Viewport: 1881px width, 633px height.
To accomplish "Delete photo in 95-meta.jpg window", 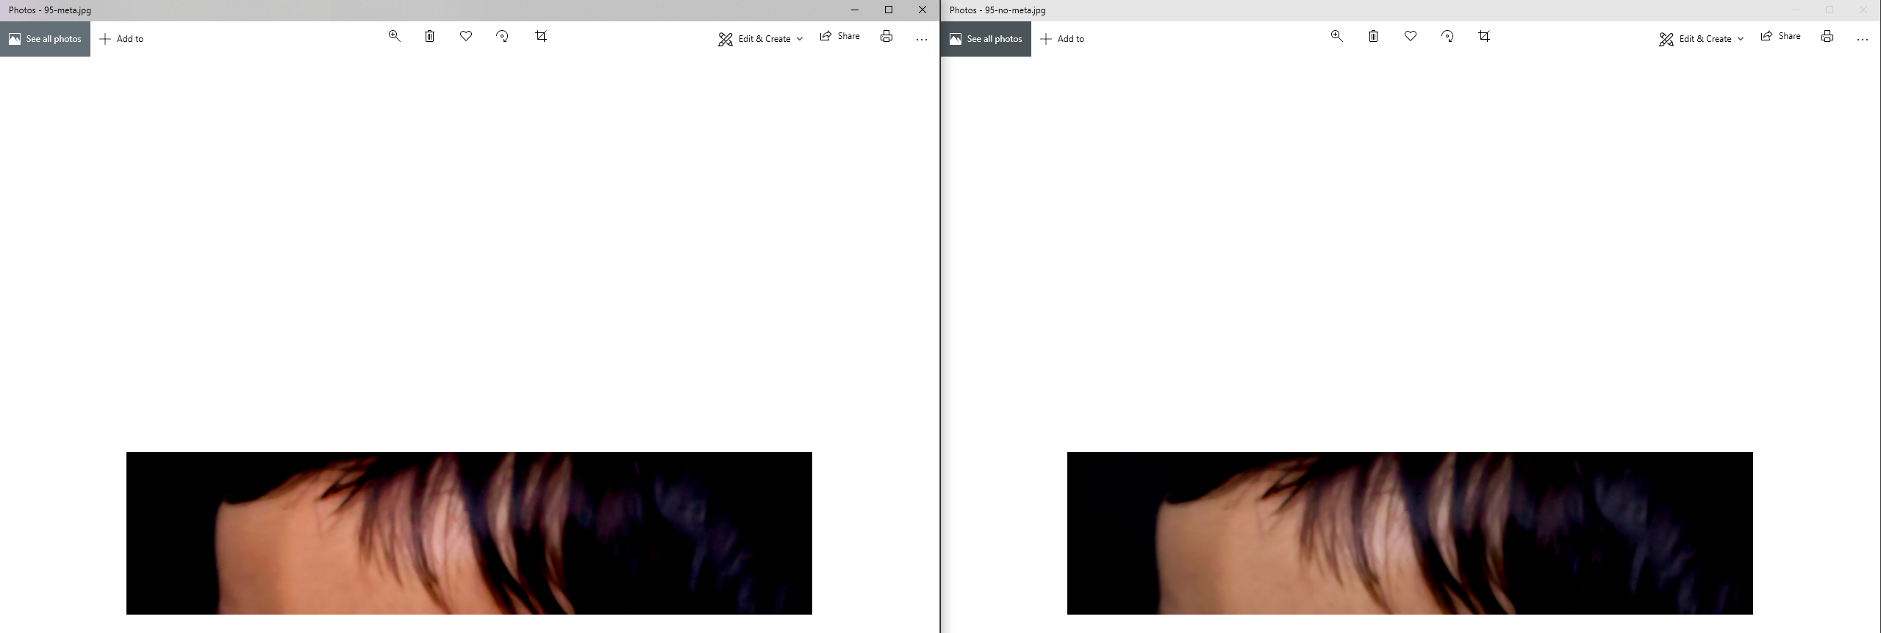I will coord(429,36).
